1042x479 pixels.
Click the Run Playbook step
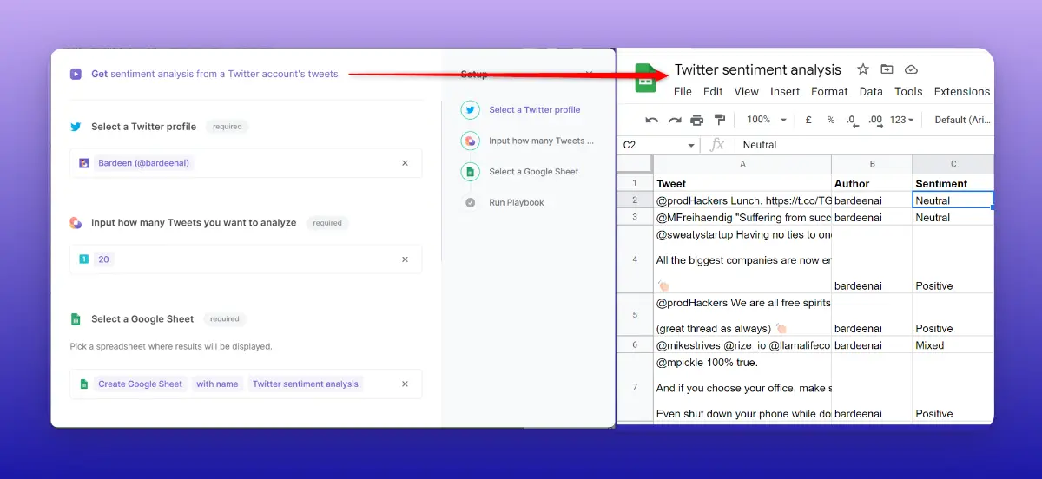517,203
